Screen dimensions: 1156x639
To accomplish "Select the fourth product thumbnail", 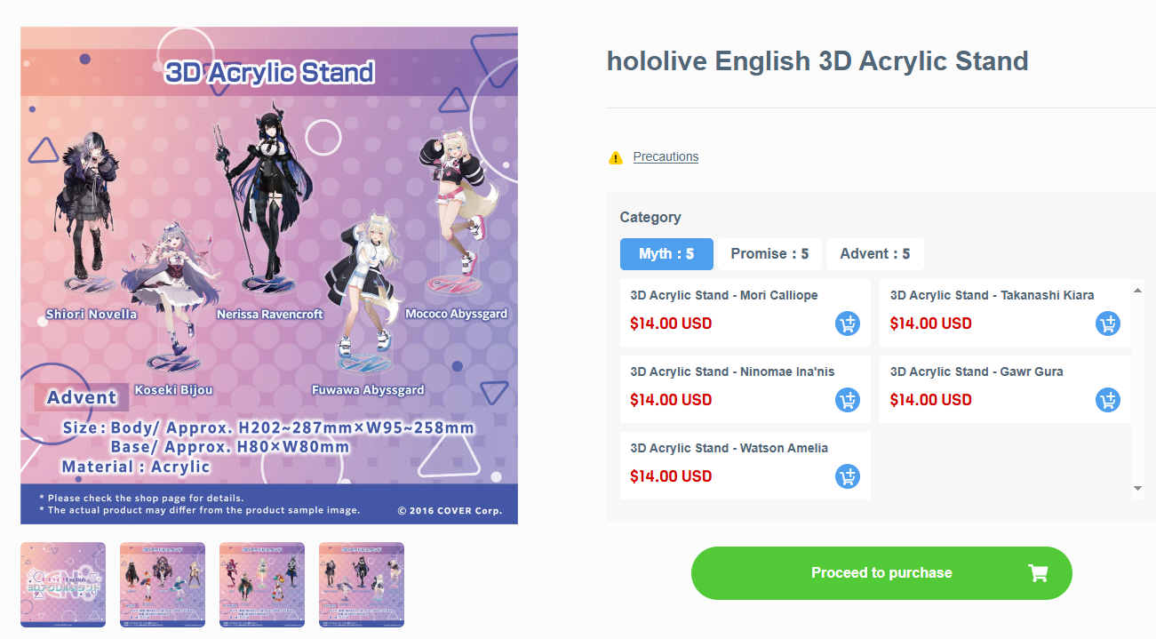I will 362,585.
